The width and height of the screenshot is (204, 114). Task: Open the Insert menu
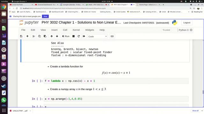tap(55, 30)
